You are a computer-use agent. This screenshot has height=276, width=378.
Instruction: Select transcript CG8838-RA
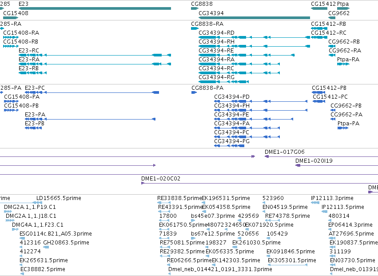click(x=195, y=28)
